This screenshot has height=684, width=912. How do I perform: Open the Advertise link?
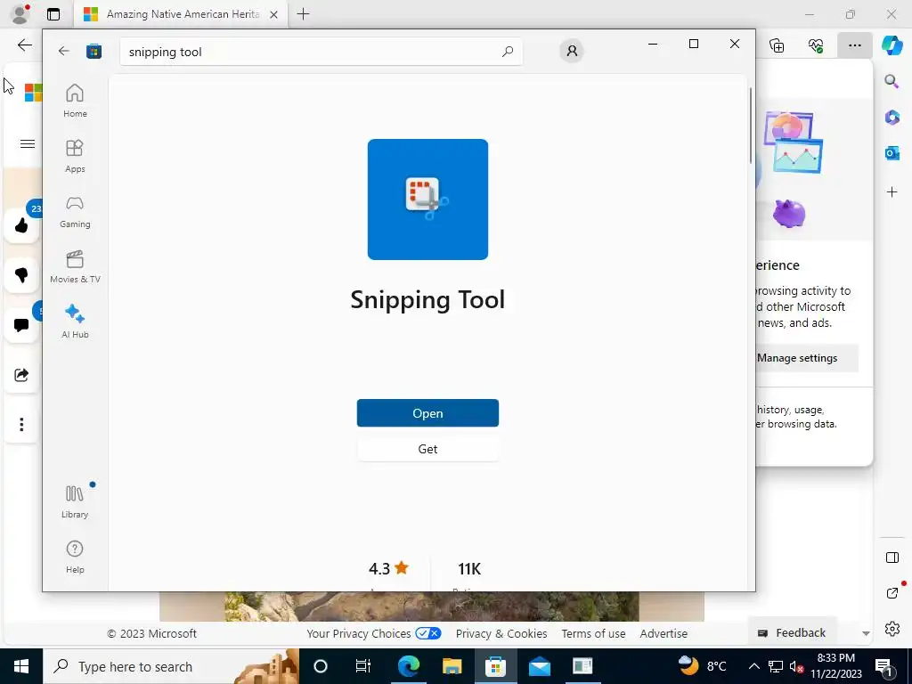664,633
